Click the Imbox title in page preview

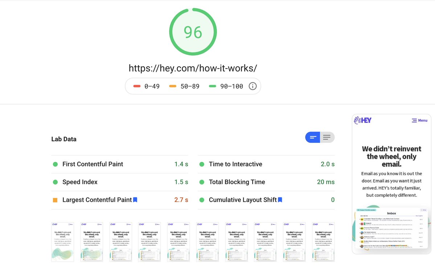(391, 213)
